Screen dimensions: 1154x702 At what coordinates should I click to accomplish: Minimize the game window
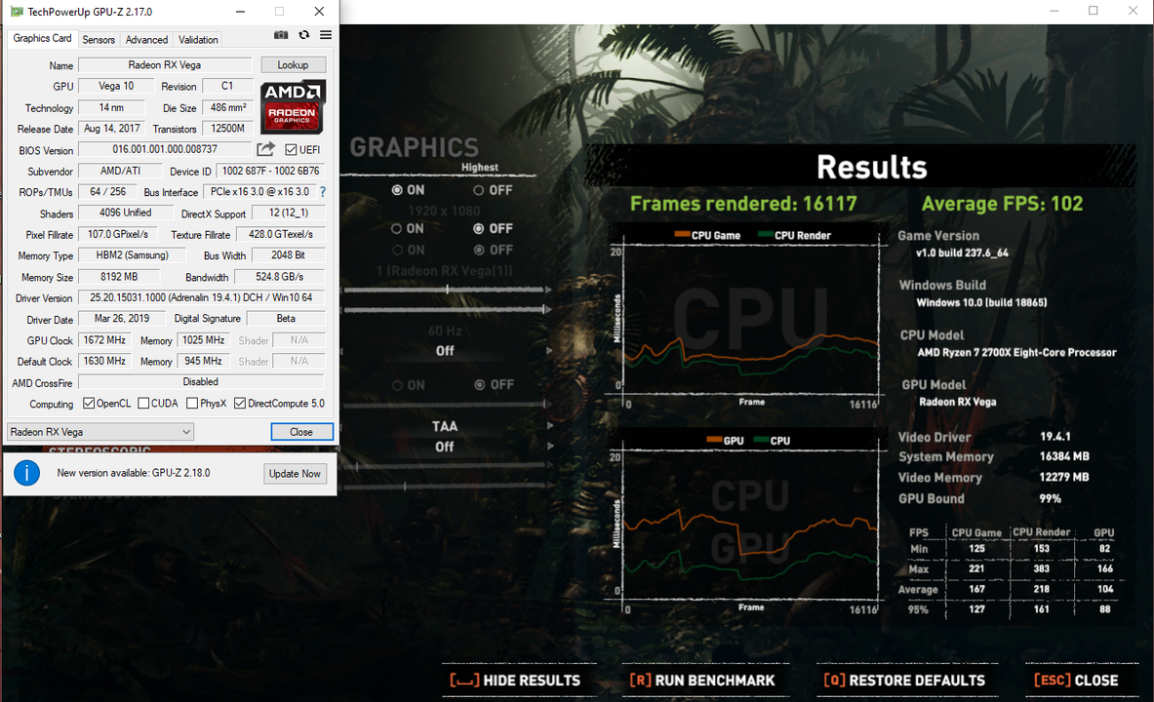(x=1054, y=11)
